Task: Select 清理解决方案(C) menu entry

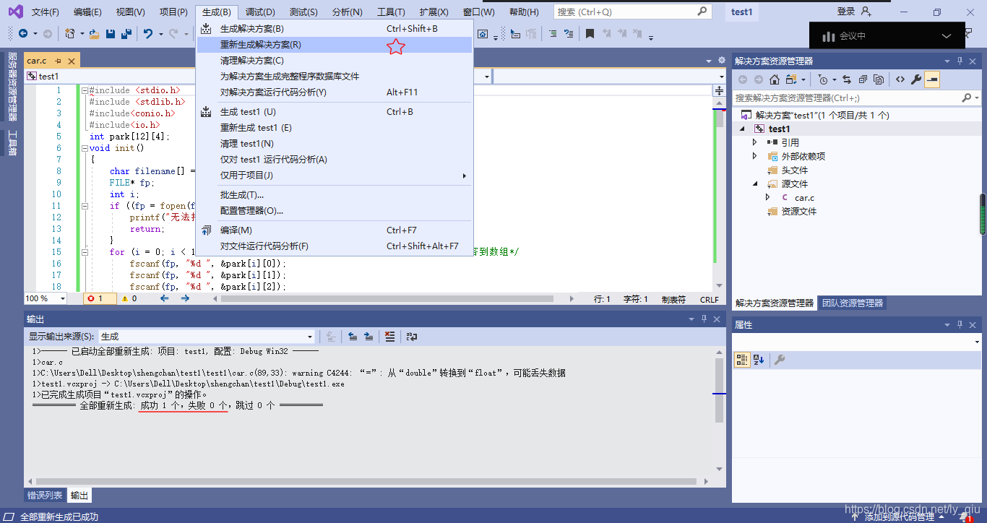Action: tap(335, 60)
